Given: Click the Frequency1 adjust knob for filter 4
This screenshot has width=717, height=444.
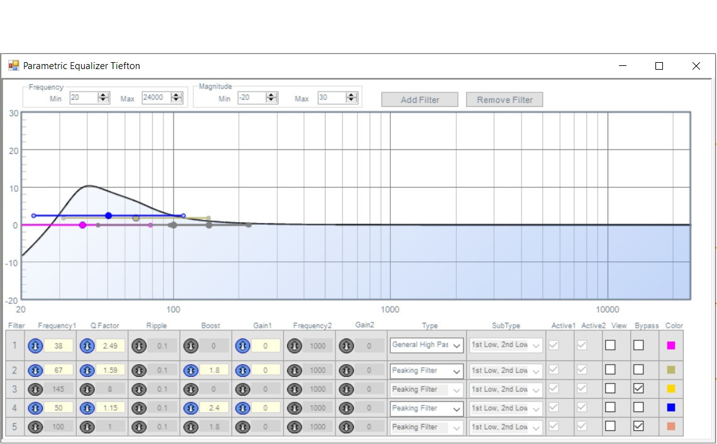Looking at the screenshot, I should 35,408.
